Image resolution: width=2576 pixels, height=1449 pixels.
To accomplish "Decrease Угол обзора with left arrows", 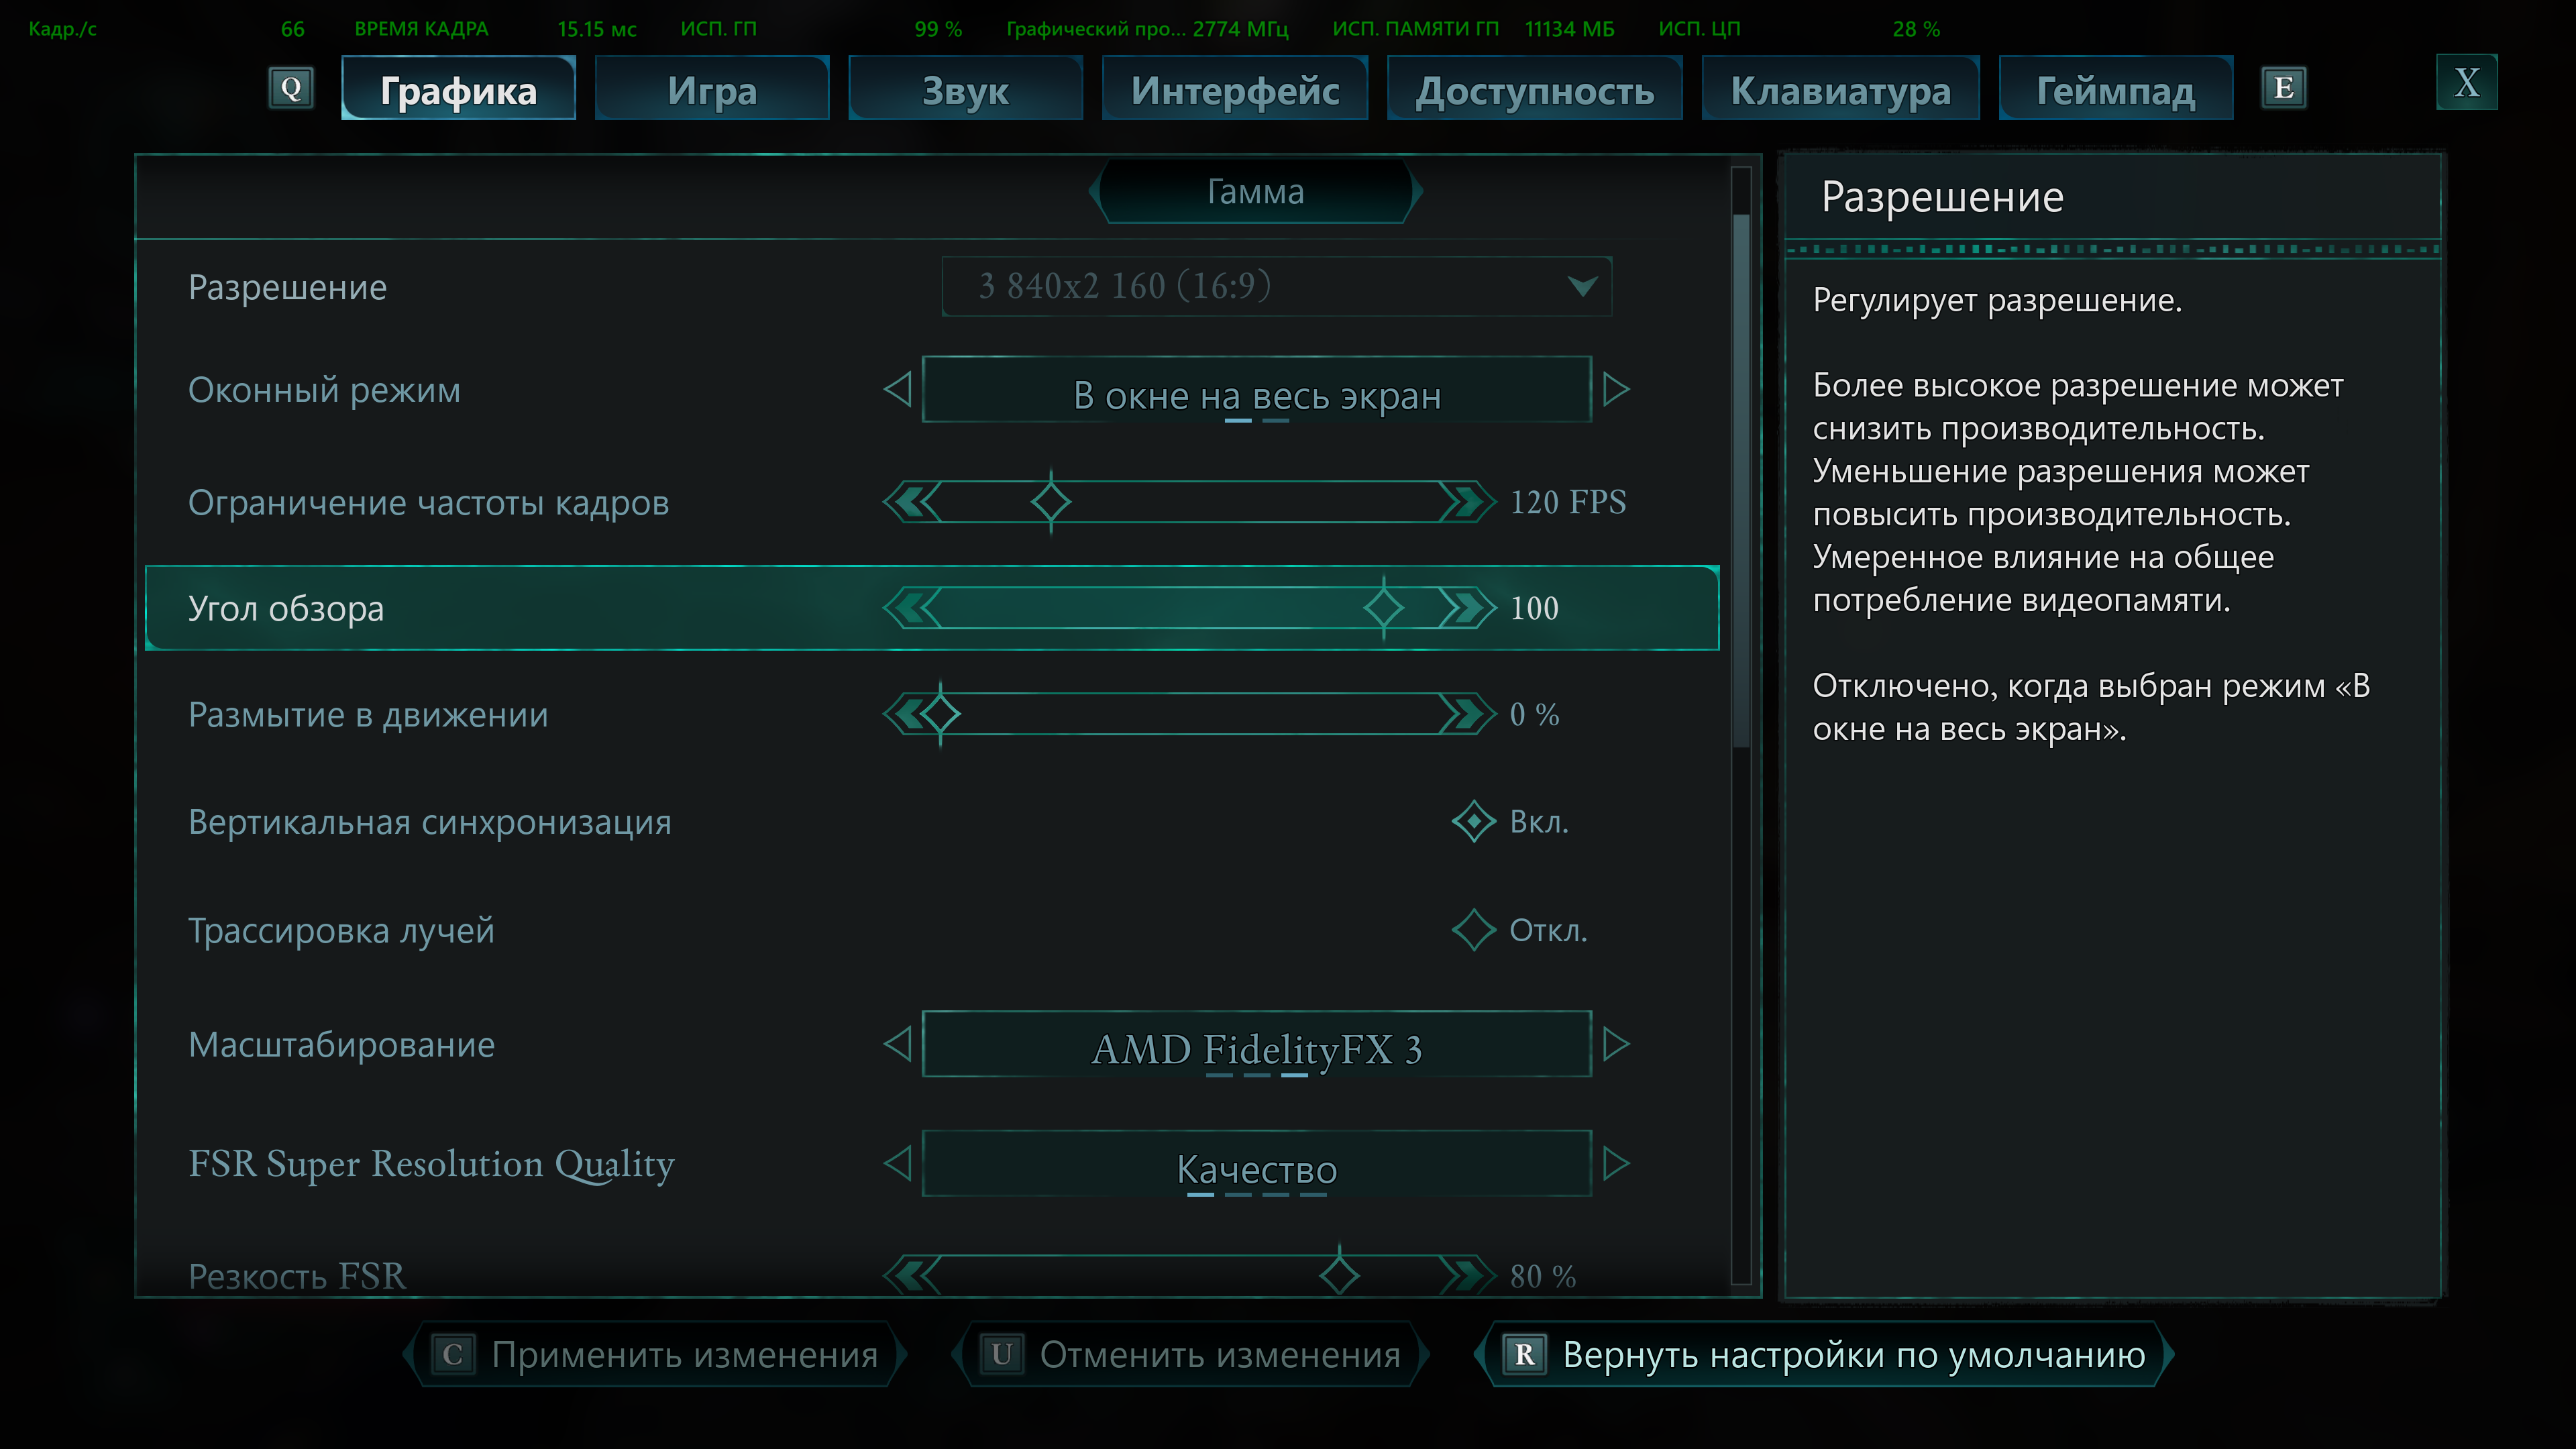I will (x=912, y=608).
